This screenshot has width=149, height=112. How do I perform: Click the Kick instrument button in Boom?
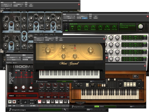[x=41, y=97]
